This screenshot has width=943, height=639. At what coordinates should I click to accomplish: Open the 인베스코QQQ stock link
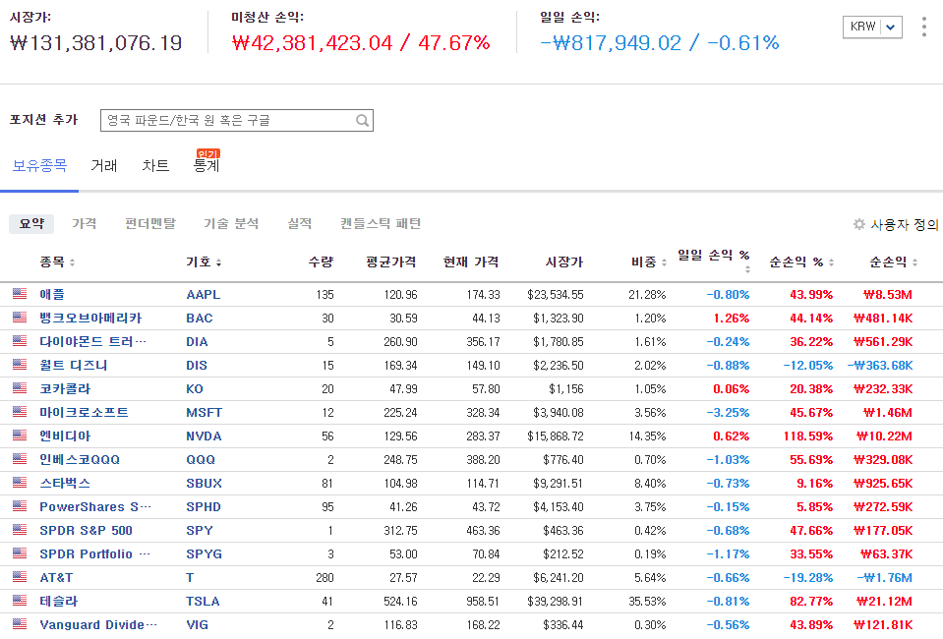tap(80, 459)
